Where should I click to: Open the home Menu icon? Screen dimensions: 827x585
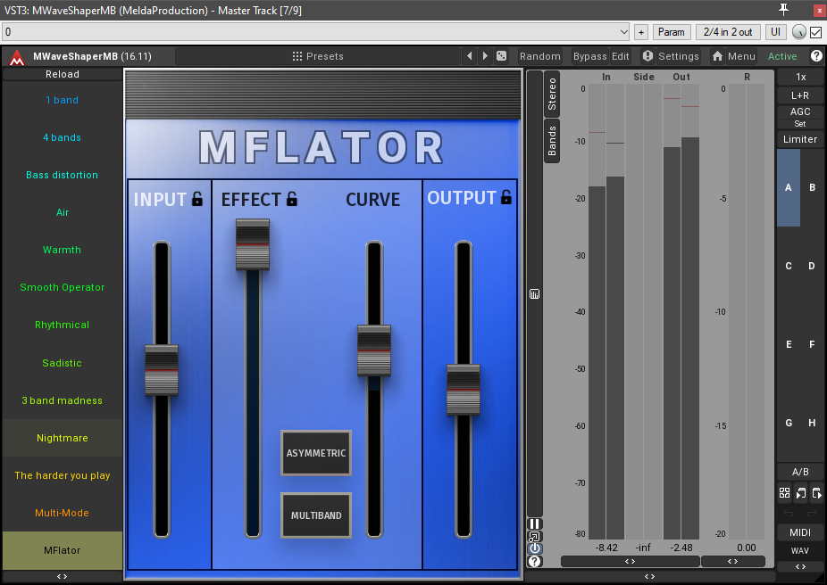click(717, 56)
